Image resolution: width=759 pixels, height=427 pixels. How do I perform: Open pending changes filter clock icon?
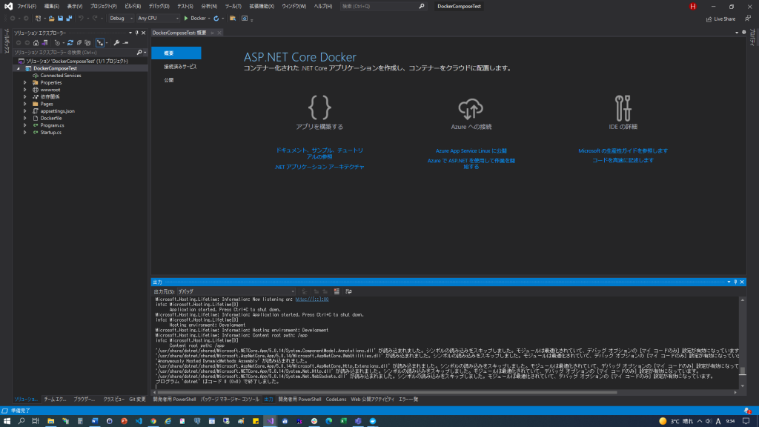click(x=58, y=42)
